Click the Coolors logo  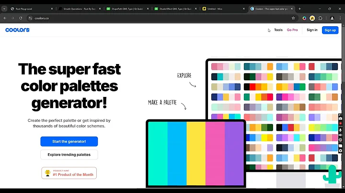[x=17, y=30]
